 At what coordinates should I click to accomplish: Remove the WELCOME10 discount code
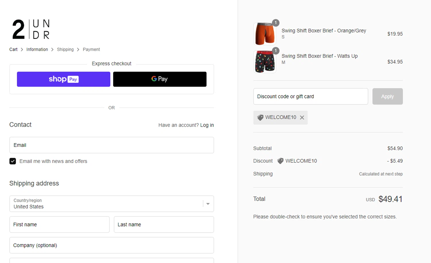click(302, 118)
